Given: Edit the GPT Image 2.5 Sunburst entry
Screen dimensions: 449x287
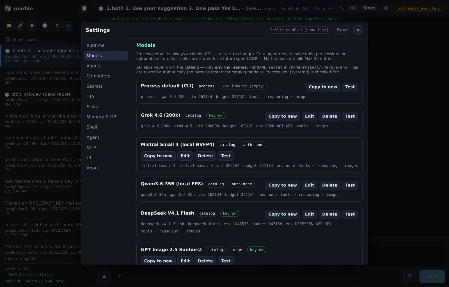Looking at the screenshot, I should click(185, 261).
